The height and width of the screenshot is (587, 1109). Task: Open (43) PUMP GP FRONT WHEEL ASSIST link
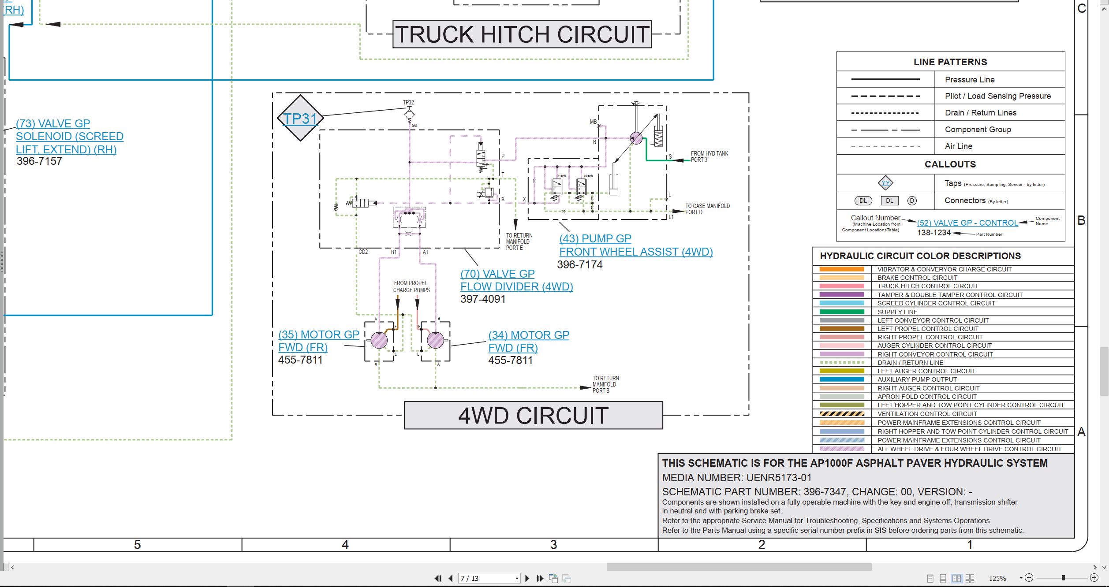[636, 245]
